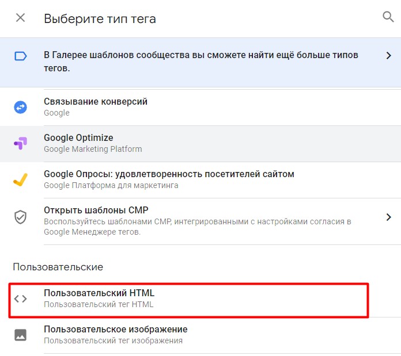Click the yellow Google Опросы checkmark icon
Screen dimensions: 401x356
click(x=20, y=179)
